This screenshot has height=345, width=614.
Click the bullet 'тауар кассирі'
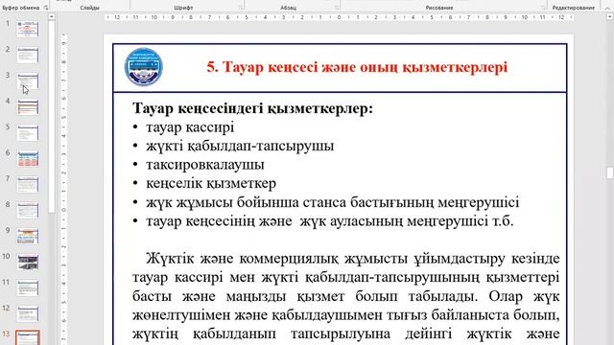[x=190, y=127]
